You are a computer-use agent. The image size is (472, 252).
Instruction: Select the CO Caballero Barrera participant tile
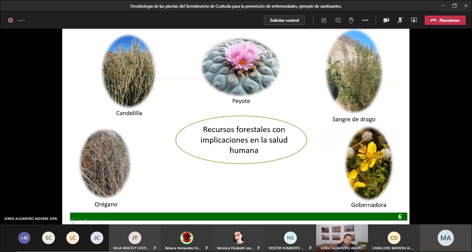(394, 238)
